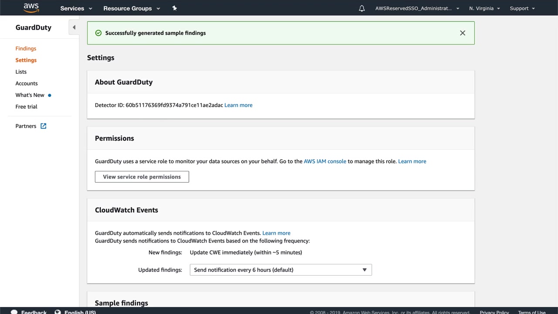The image size is (558, 314).
Task: Expand the Support menu
Action: 522,8
